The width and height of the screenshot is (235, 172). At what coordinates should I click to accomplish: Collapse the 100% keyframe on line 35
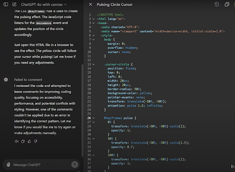94,155
